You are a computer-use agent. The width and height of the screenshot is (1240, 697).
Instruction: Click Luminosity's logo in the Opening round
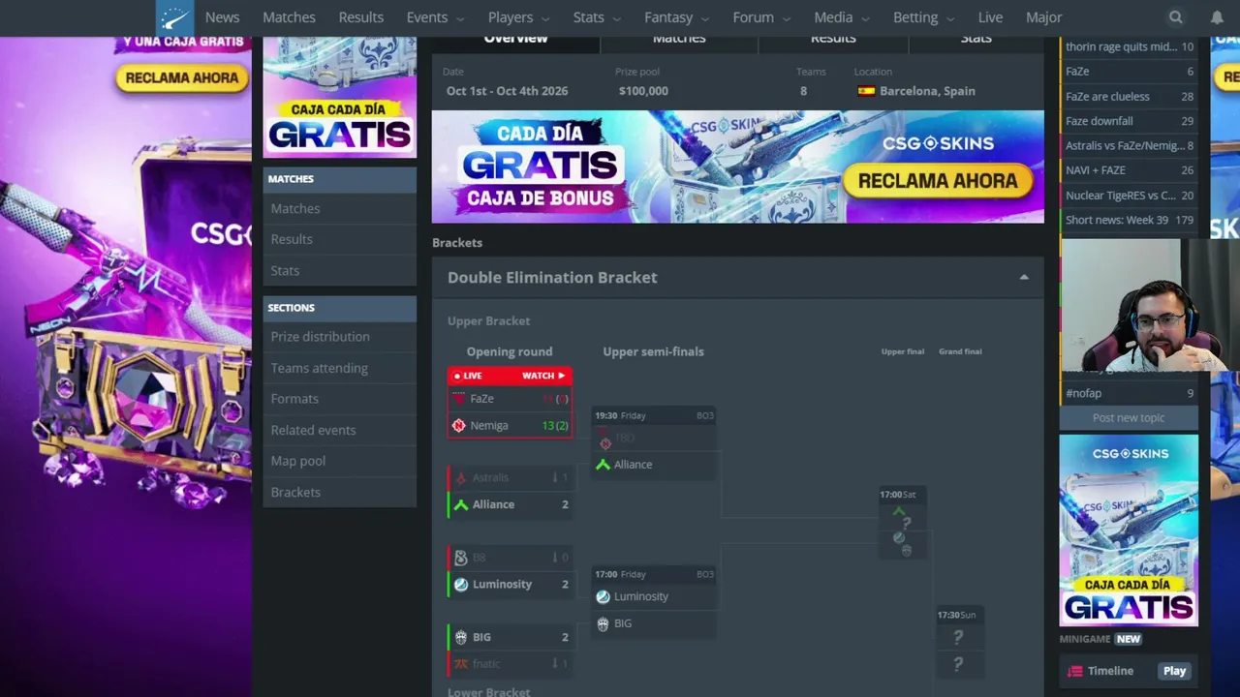click(461, 585)
